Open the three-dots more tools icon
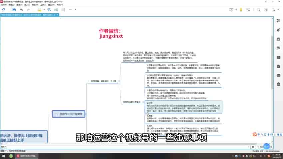The image size is (283, 159). point(71,10)
